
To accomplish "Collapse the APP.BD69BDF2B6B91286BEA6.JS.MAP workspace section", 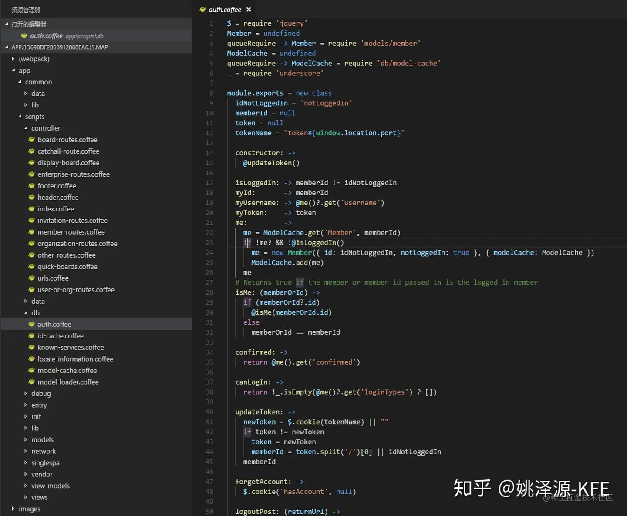I will (7, 47).
